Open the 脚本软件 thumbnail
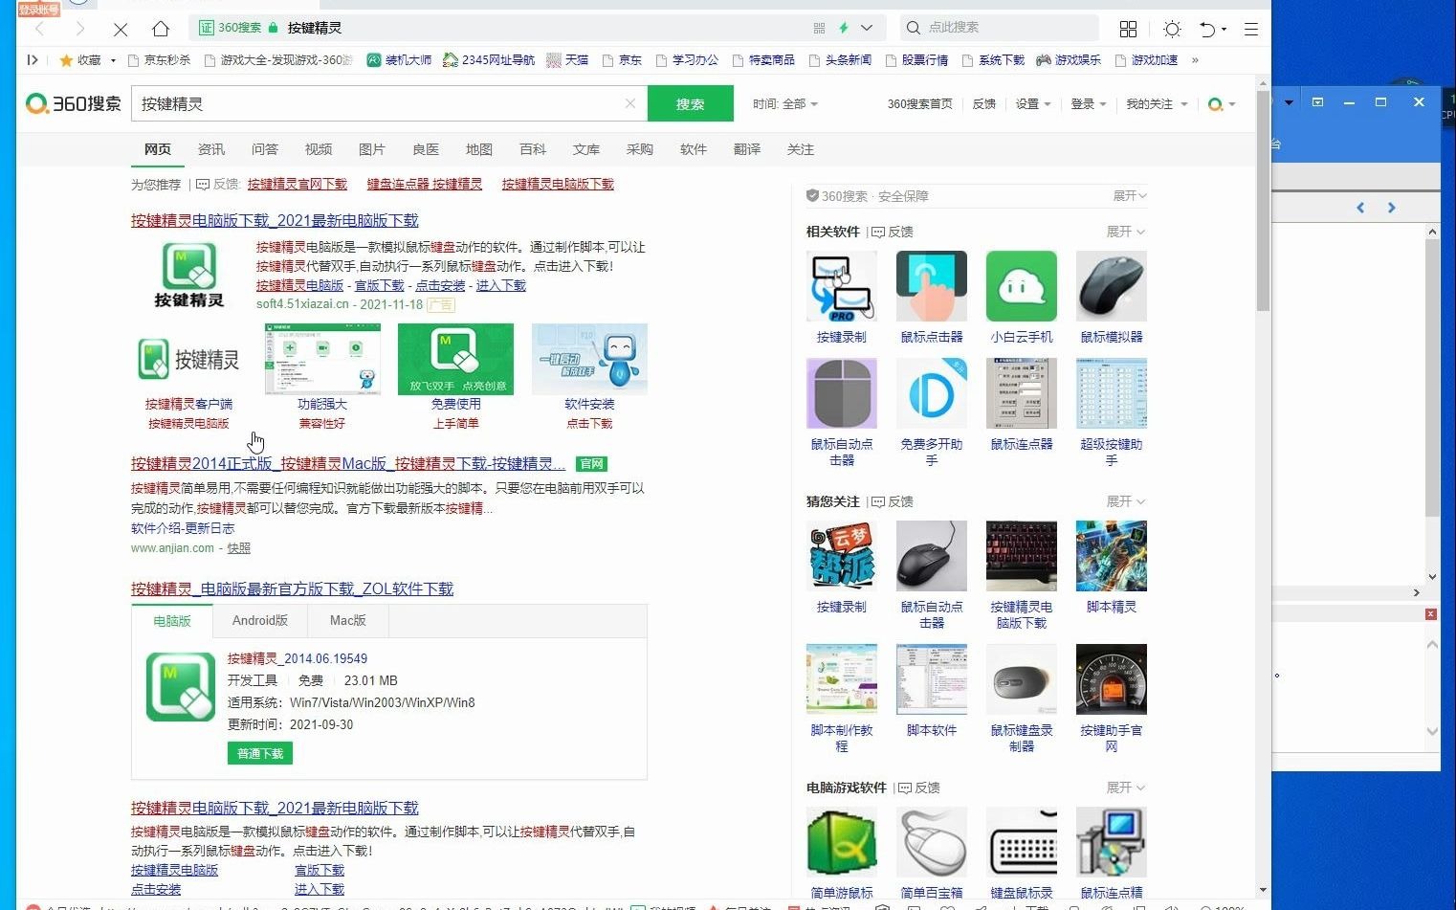This screenshot has width=1456, height=910. pos(932,679)
